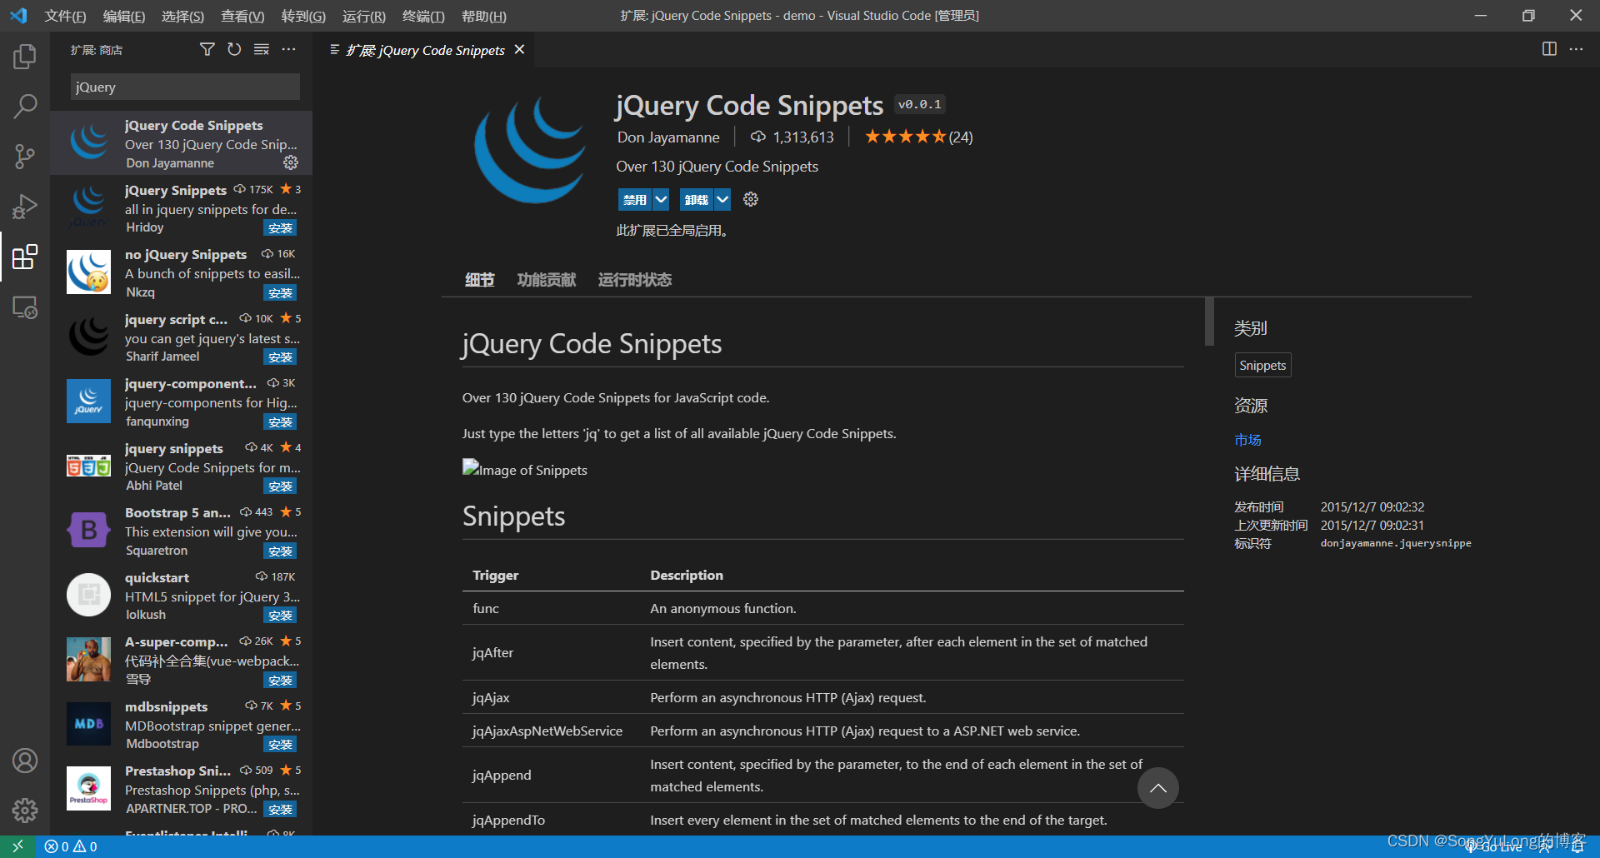Viewport: 1600px width, 858px height.
Task: Click the remote window status bar icon
Action: click(17, 846)
